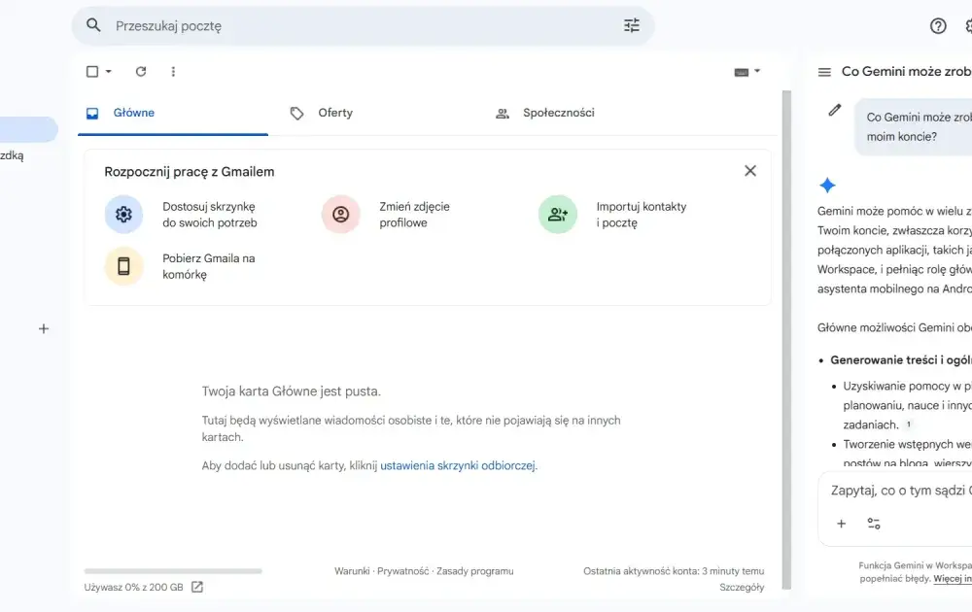Click the Społeczności people icon
Viewport: 972px width, 612px height.
[x=503, y=114]
